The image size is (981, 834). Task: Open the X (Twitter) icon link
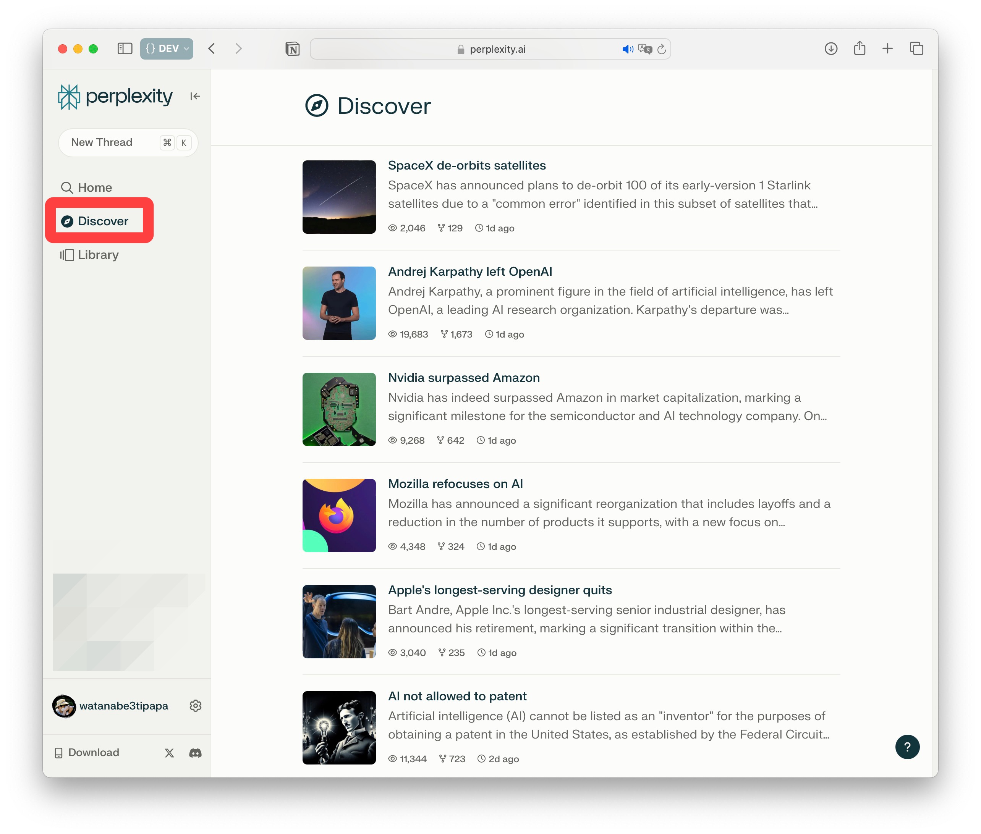pyautogui.click(x=169, y=753)
